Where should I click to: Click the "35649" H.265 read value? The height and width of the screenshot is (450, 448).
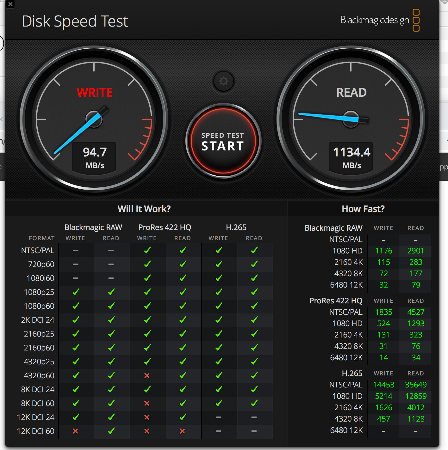coord(416,385)
